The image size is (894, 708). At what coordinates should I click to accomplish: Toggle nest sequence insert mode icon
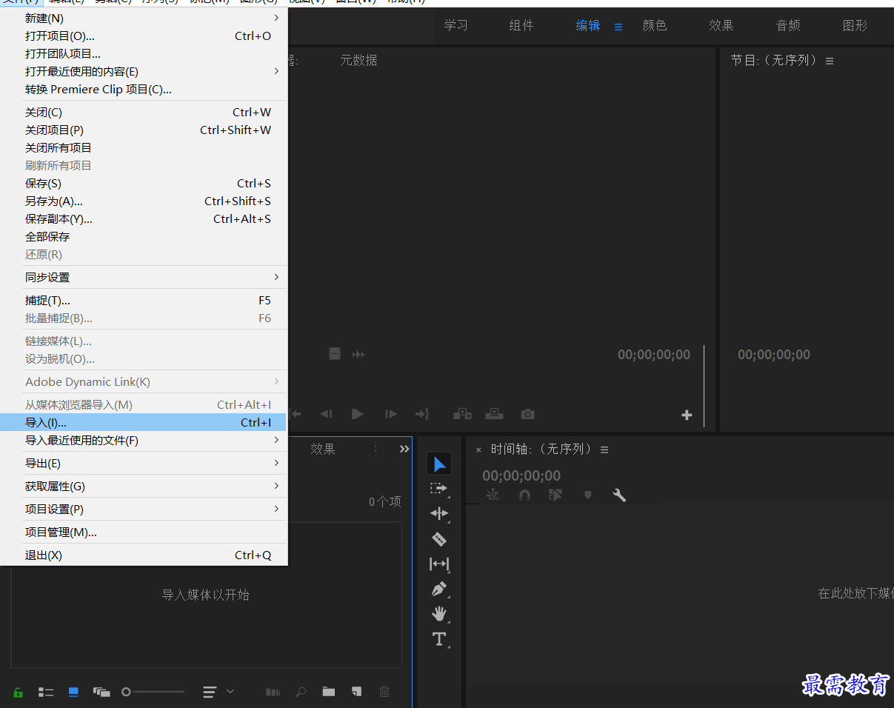click(492, 495)
